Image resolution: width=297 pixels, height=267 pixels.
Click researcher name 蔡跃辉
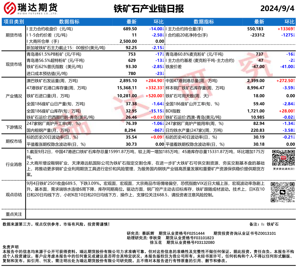click(148, 233)
